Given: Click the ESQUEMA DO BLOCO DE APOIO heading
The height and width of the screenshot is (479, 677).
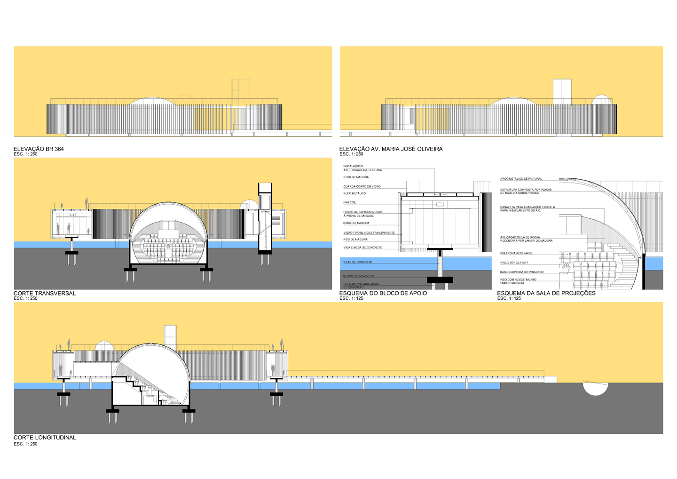Looking at the screenshot, I should coord(383,294).
